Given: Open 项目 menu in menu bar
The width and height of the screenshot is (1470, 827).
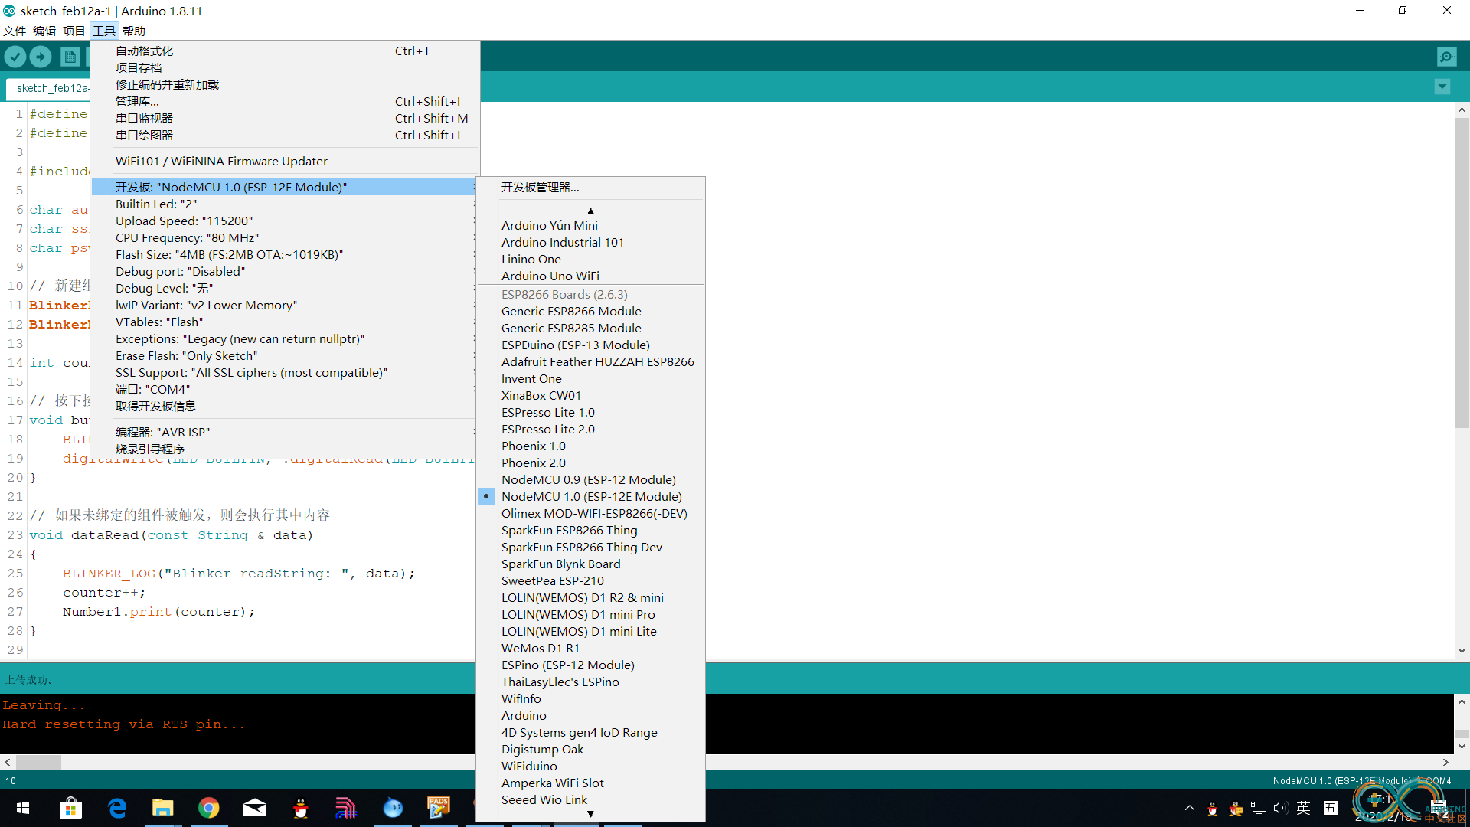Looking at the screenshot, I should (74, 31).
